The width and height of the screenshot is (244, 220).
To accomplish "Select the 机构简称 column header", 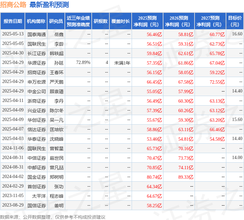I will 36,21.
